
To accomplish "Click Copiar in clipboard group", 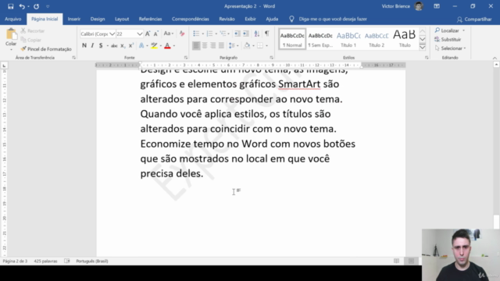I will coord(31,40).
